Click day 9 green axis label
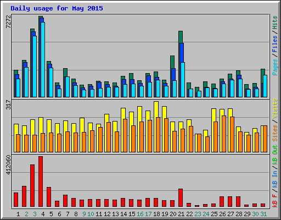This screenshot has width=281, height=220. pos(84,214)
